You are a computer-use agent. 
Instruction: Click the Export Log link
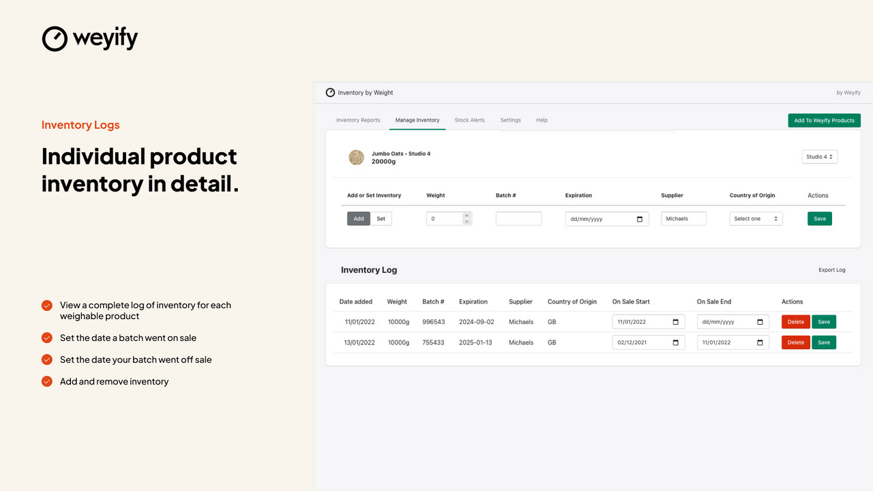pyautogui.click(x=832, y=270)
